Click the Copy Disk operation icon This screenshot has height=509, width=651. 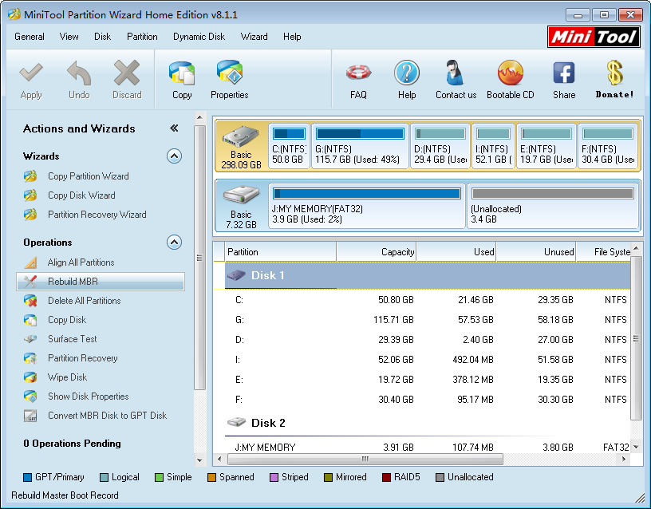click(x=30, y=320)
